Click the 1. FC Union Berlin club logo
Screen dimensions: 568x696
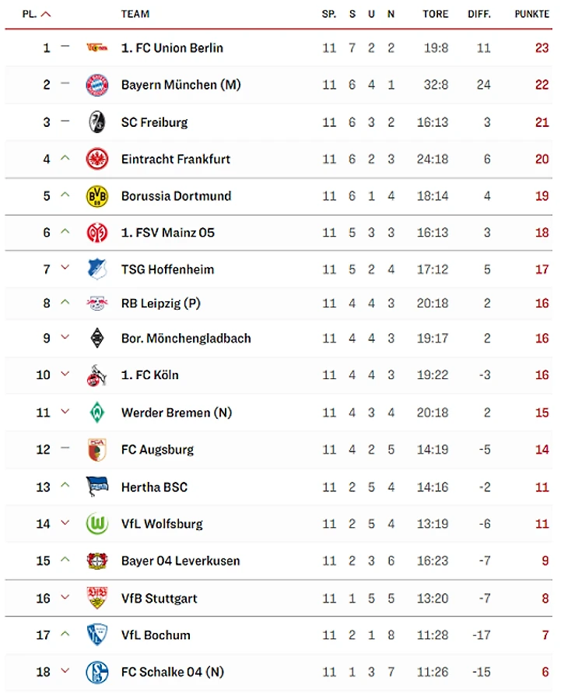tap(96, 47)
